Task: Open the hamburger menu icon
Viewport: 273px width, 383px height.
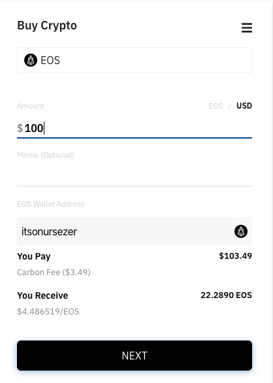Action: tap(247, 27)
